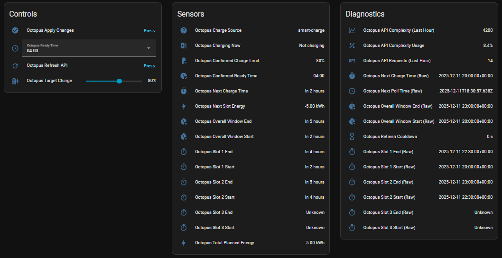
Task: Open the Octopus Slot 1 Start sensor row
Action: coord(251,167)
